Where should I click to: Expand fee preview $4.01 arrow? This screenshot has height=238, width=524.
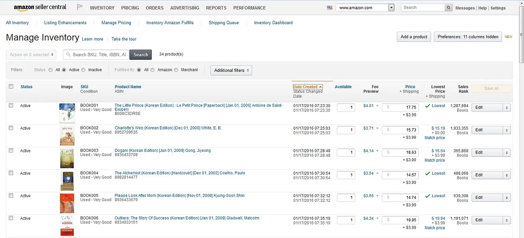tap(377, 106)
